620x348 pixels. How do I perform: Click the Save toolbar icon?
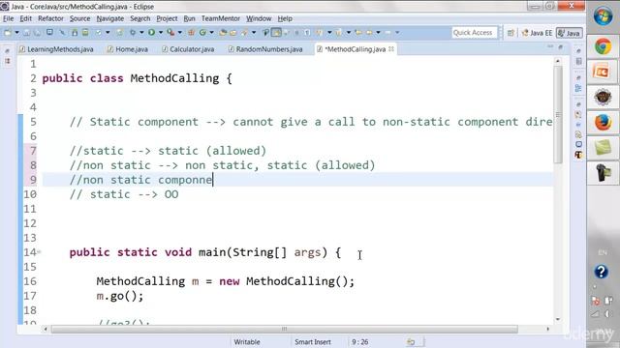(x=27, y=32)
